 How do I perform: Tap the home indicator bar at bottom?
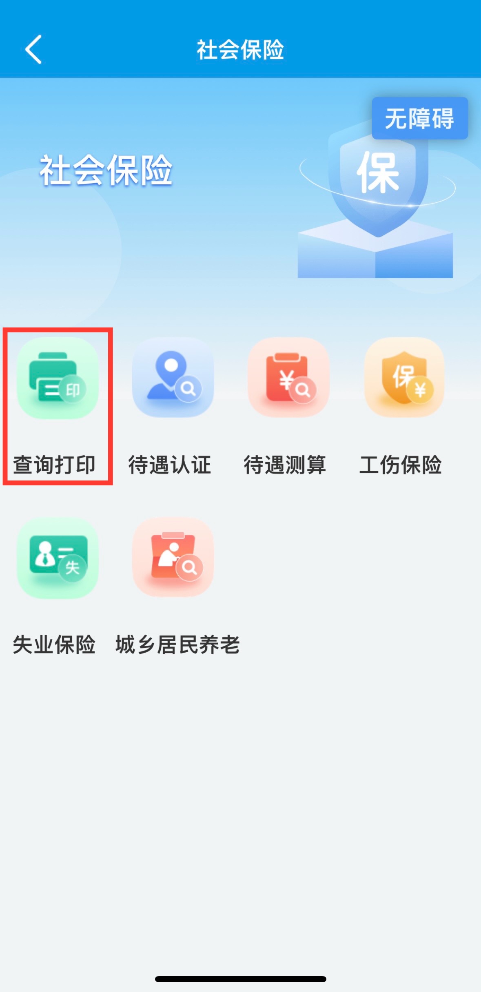pyautogui.click(x=240, y=979)
